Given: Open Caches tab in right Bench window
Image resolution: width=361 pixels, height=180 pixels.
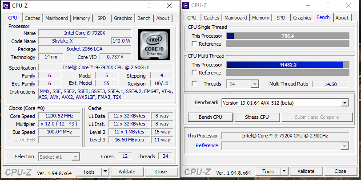Looking at the screenshot, I should (x=211, y=18).
